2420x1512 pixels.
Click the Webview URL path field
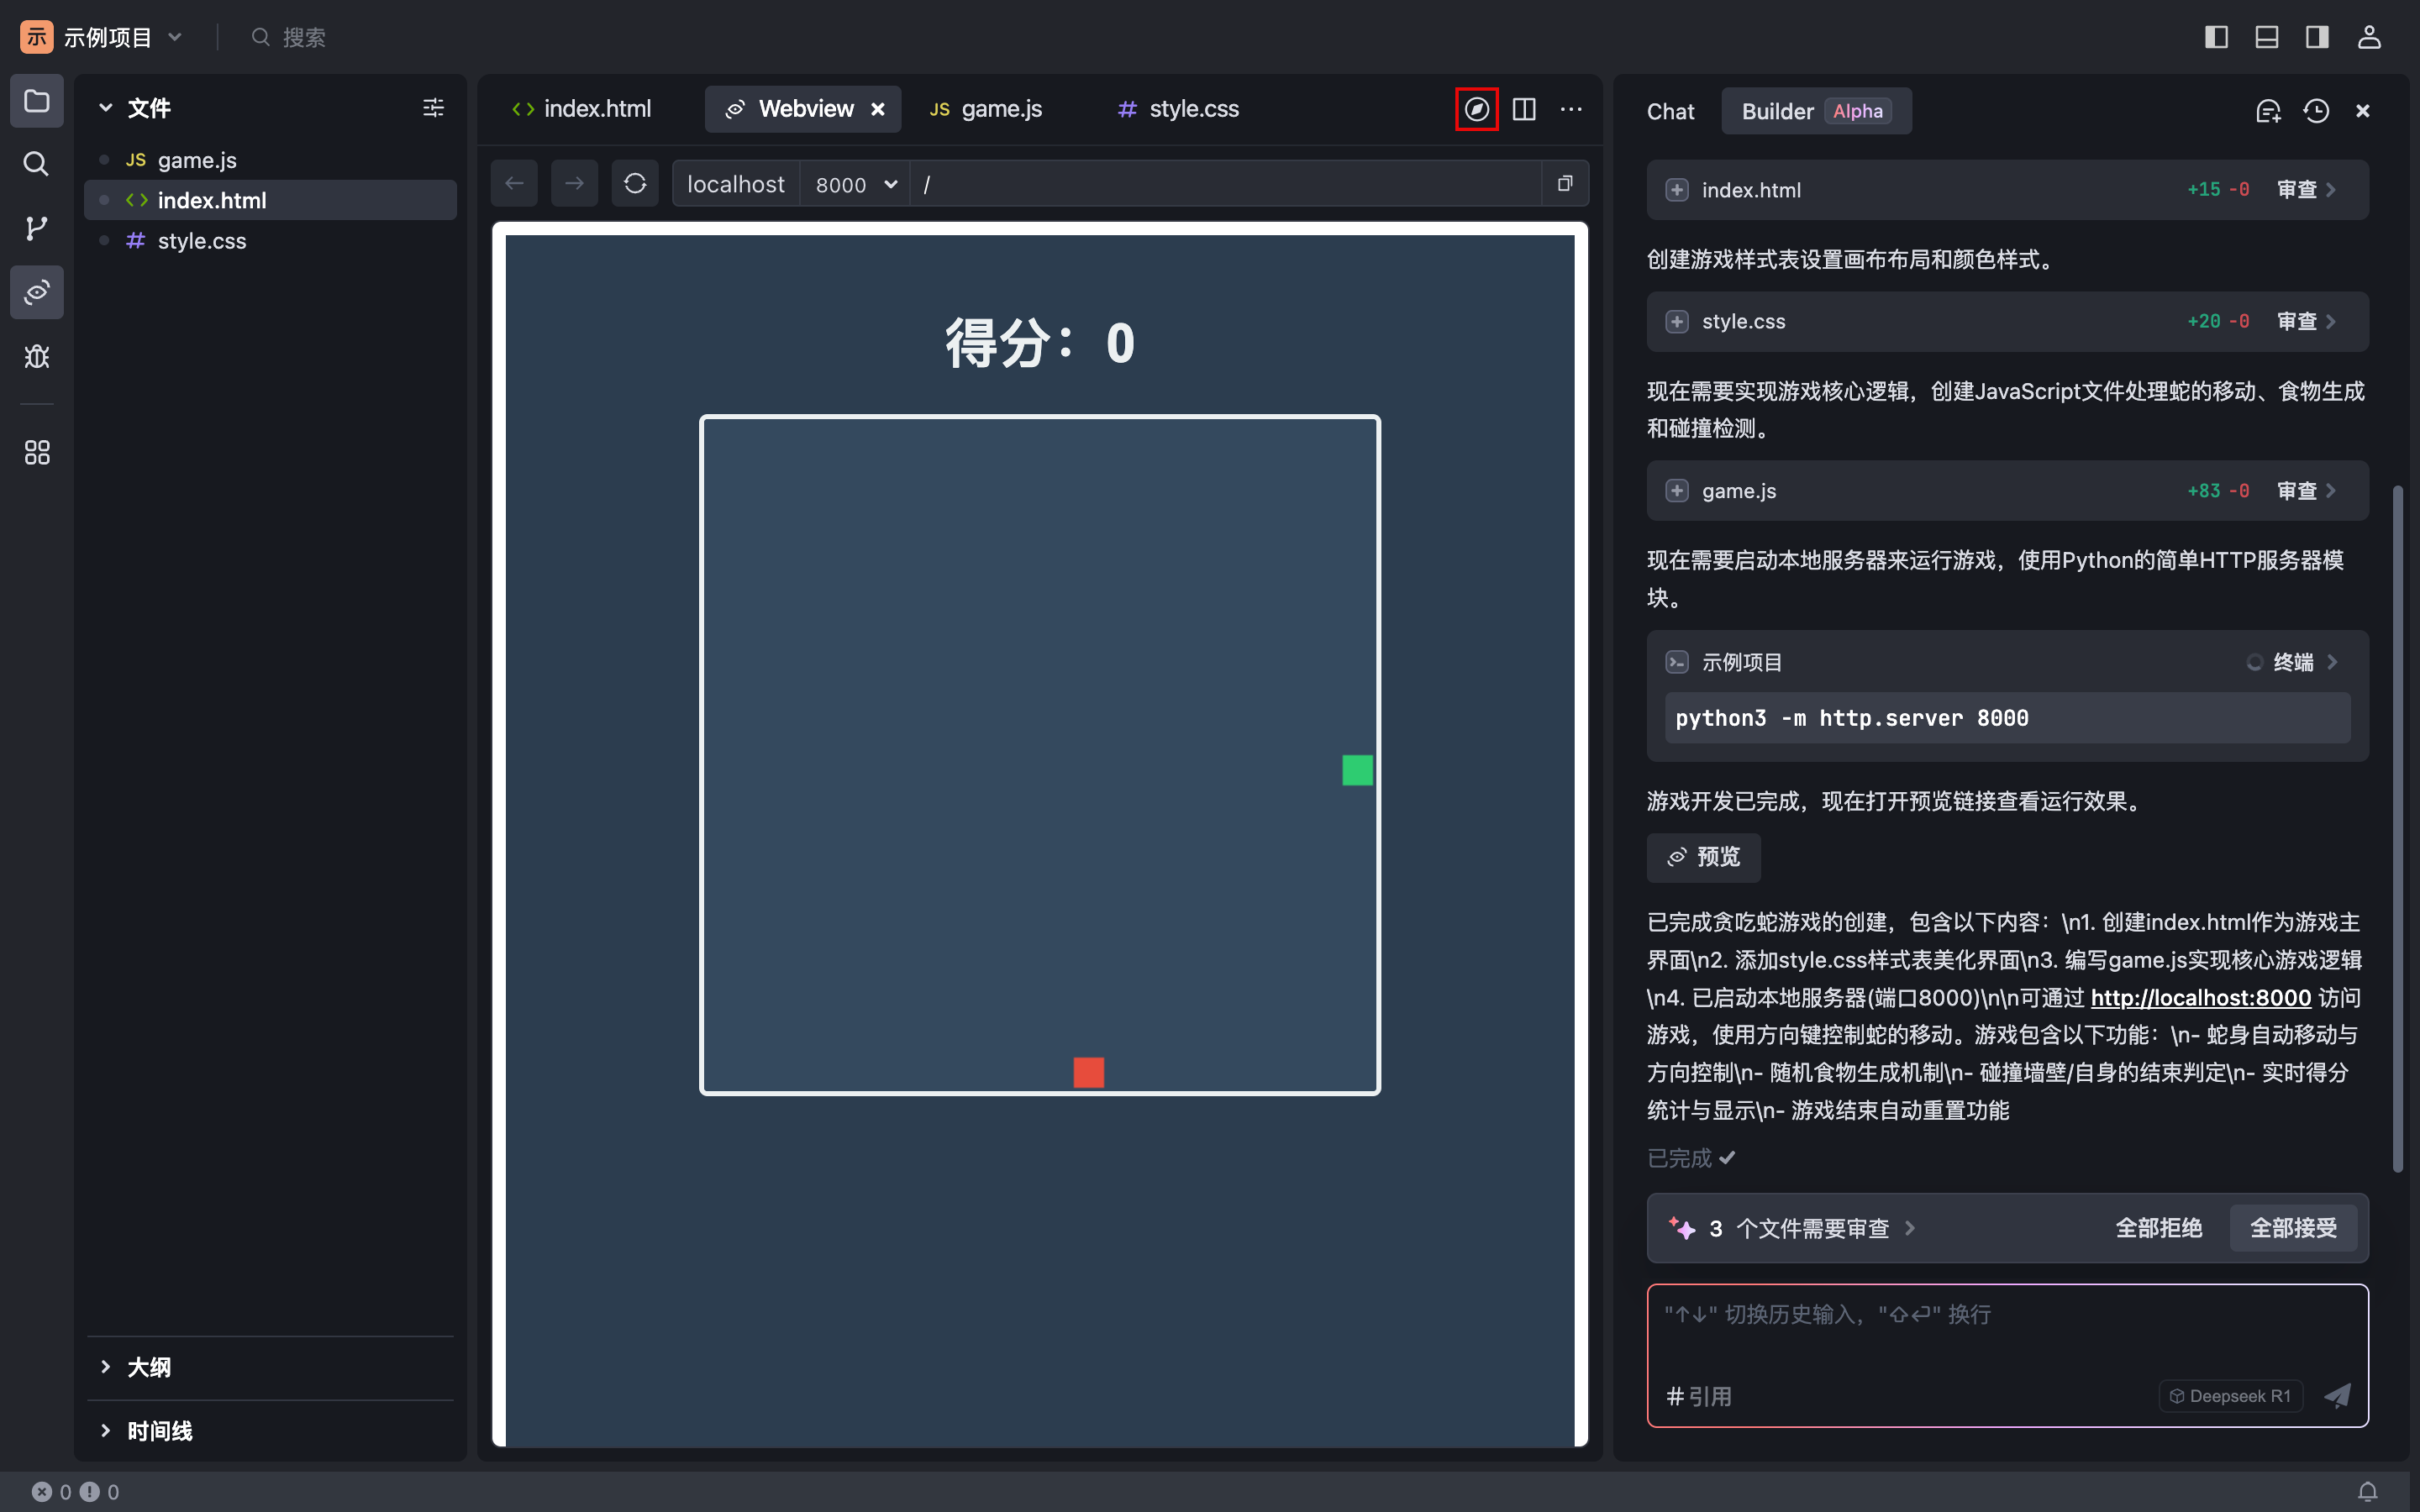(x=1225, y=184)
